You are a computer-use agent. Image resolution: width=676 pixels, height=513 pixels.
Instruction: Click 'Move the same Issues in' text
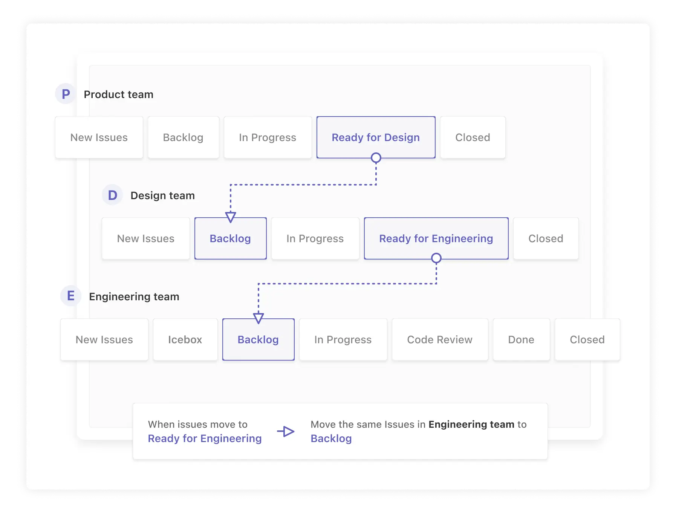tap(368, 424)
